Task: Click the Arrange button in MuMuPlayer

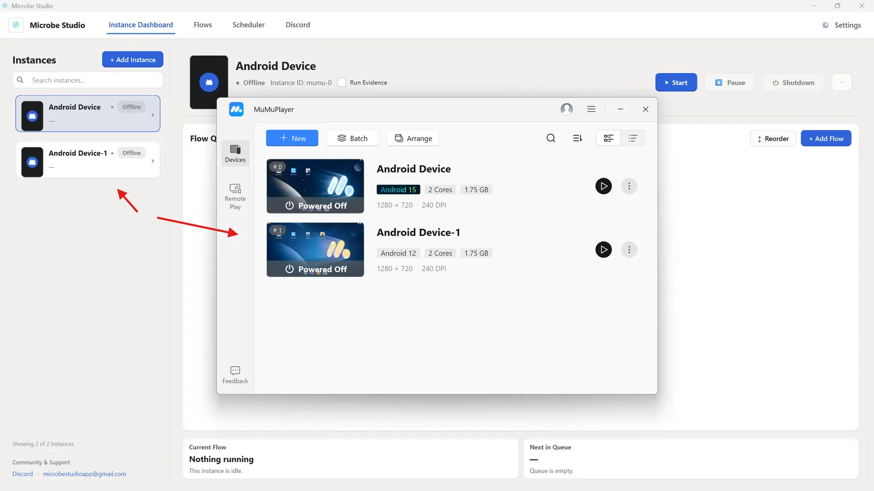Action: point(413,138)
